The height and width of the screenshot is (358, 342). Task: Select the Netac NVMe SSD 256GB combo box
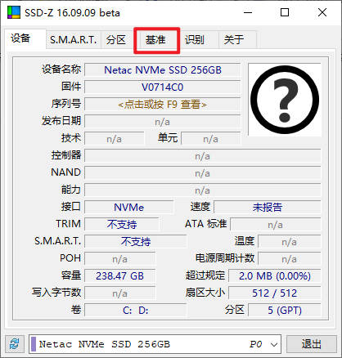point(155,344)
